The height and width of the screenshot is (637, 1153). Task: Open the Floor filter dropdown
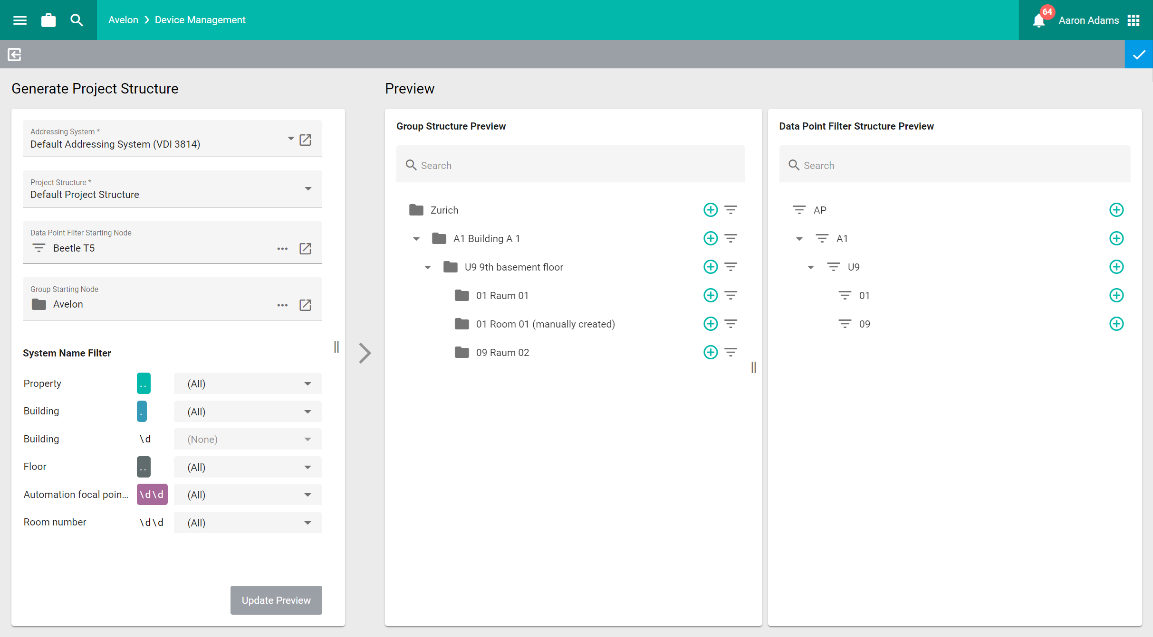(x=248, y=467)
